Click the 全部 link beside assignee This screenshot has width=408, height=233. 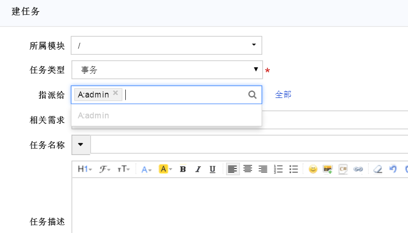tap(283, 95)
